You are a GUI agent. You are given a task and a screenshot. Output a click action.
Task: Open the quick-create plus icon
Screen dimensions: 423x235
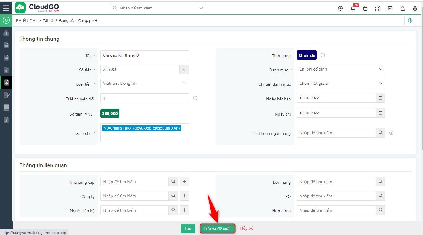340,8
